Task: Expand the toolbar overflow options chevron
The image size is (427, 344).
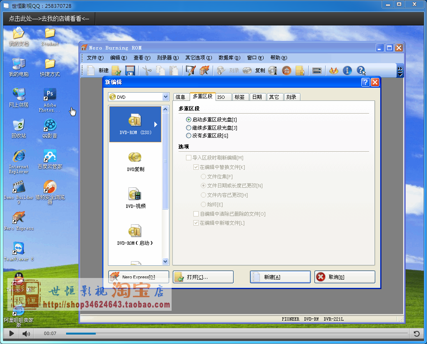Action: click(400, 71)
